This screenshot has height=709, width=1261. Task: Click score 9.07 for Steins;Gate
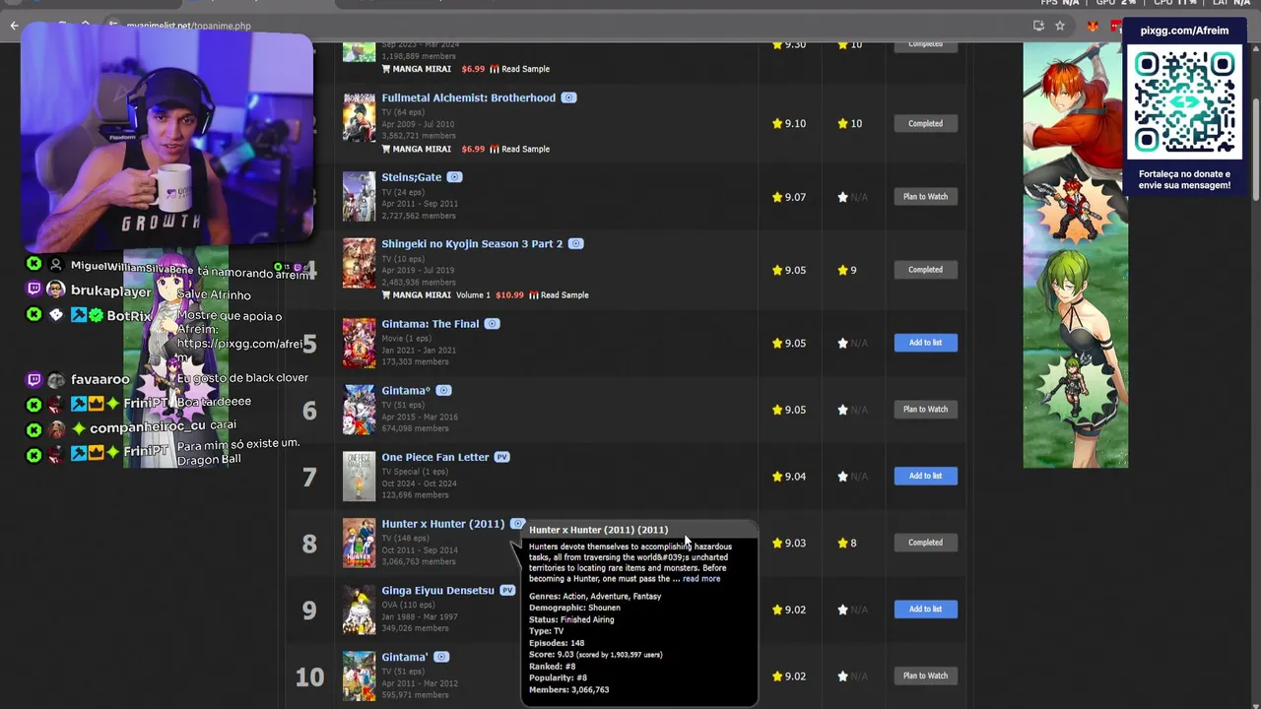point(789,197)
